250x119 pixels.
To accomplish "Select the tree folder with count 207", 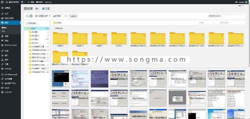I will pyautogui.click(x=38, y=39).
